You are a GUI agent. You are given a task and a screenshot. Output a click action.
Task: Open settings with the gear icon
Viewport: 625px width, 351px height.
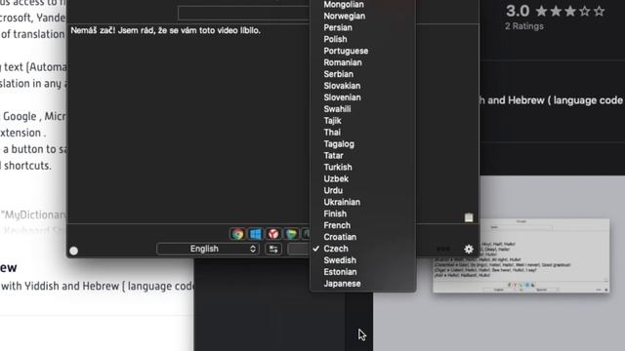coord(469,250)
